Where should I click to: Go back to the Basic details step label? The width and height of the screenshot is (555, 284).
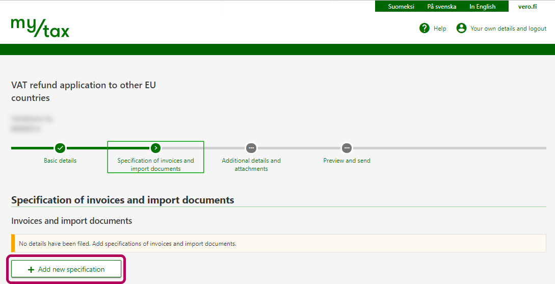click(60, 161)
